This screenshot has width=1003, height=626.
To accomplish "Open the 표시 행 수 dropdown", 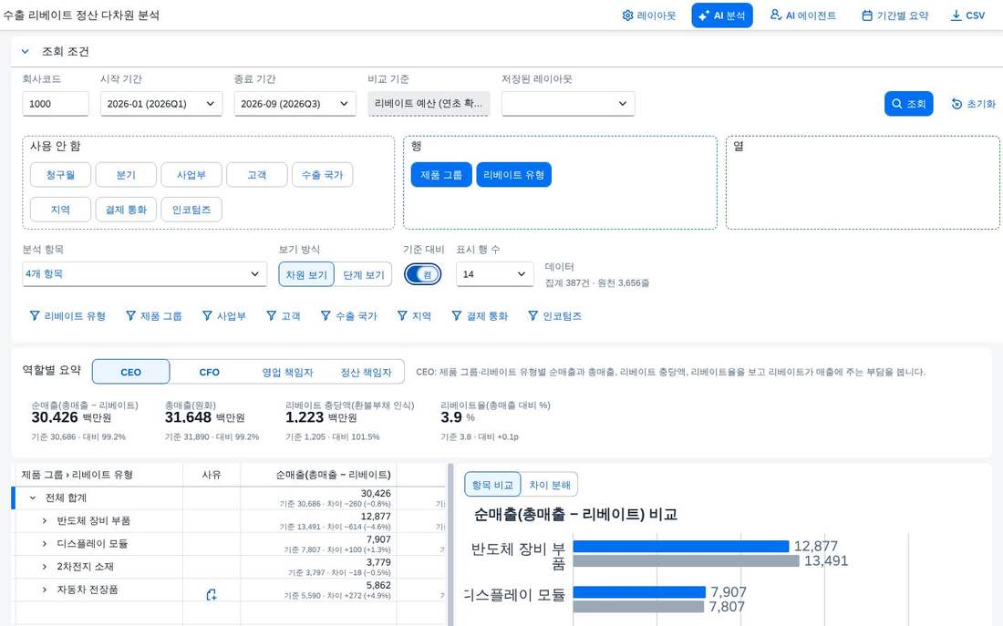I will coord(494,273).
